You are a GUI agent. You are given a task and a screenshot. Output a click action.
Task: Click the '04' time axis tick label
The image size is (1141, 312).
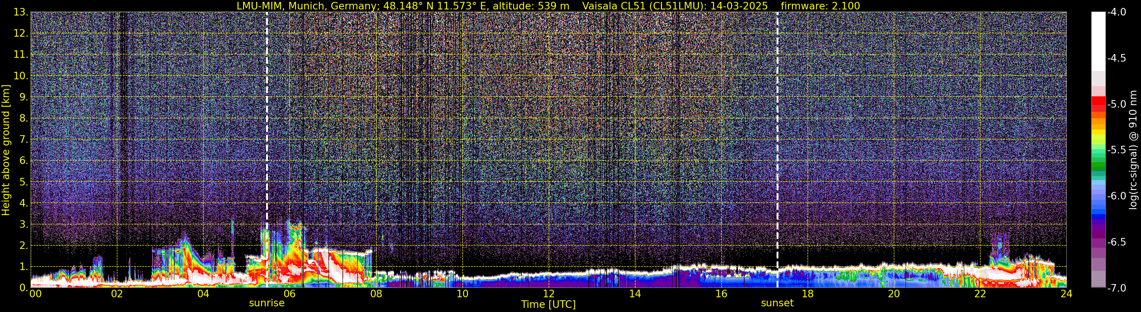tap(203, 294)
